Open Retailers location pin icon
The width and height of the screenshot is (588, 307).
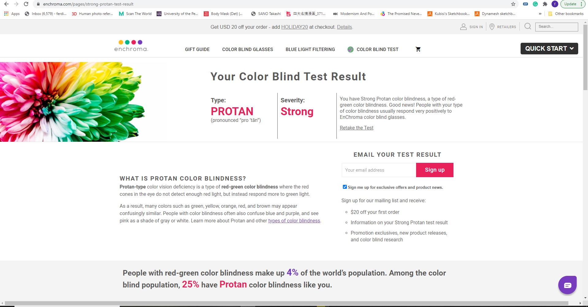pyautogui.click(x=492, y=27)
